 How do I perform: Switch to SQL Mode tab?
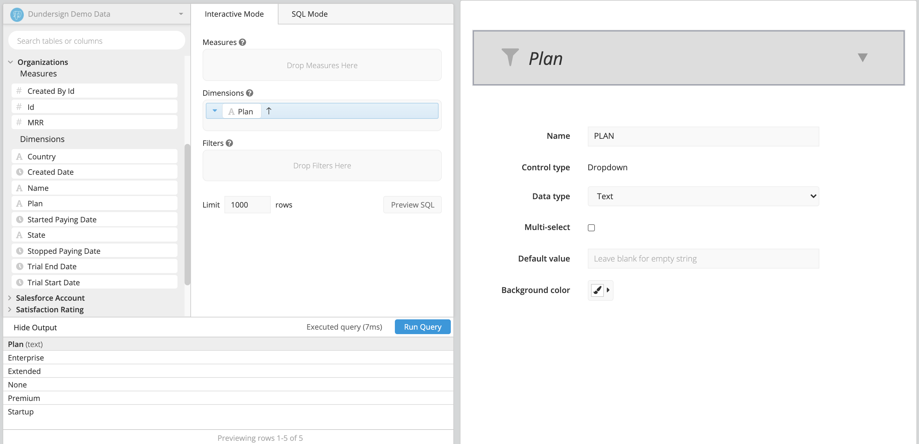click(x=309, y=14)
